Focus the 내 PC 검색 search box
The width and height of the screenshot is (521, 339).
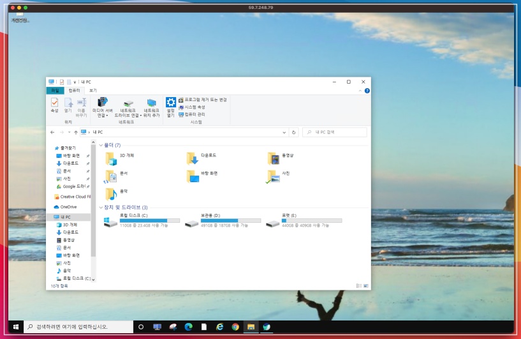tap(335, 132)
